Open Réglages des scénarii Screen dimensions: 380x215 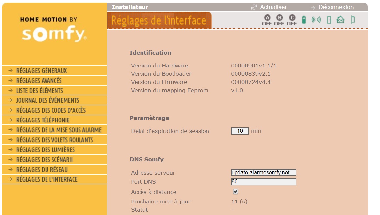point(54,160)
